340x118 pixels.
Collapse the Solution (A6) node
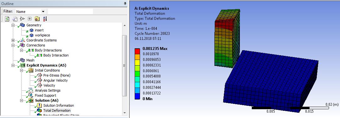(21, 100)
